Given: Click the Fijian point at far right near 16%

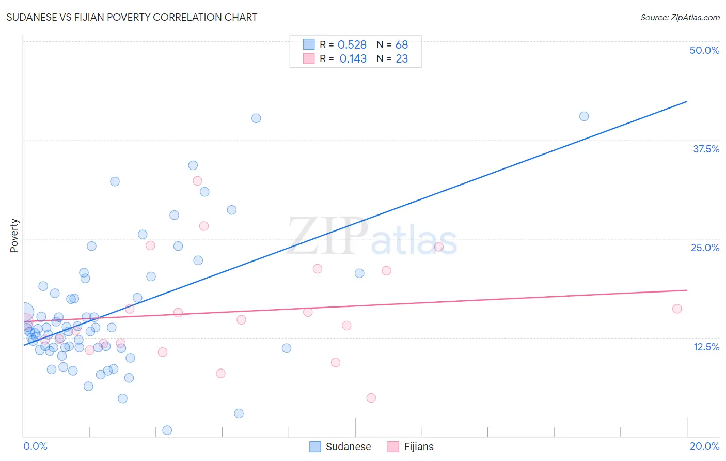Looking at the screenshot, I should 677,309.
